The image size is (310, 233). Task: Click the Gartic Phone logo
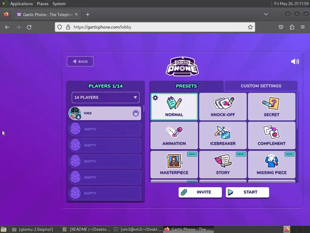182,66
